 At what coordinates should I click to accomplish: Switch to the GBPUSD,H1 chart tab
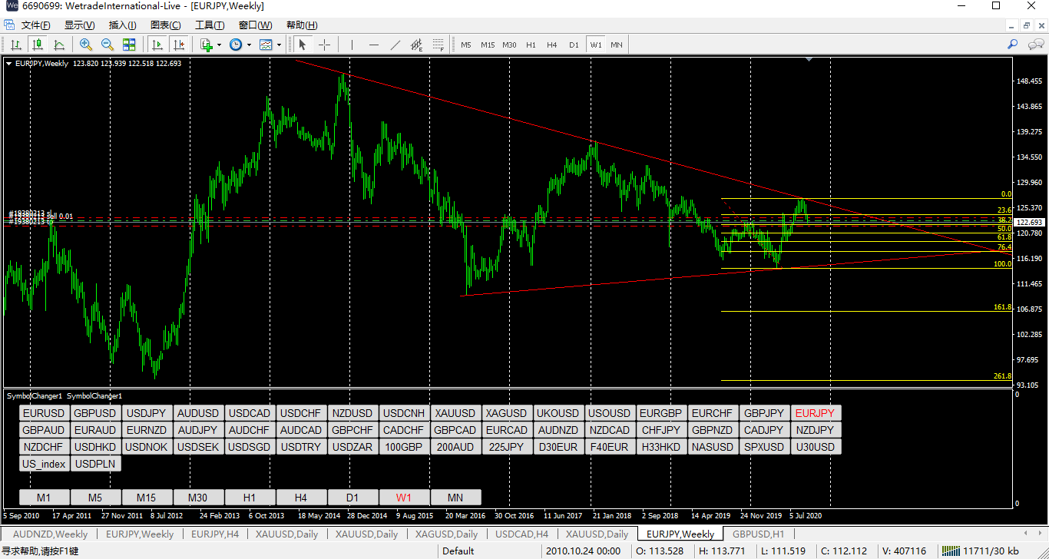click(x=758, y=534)
